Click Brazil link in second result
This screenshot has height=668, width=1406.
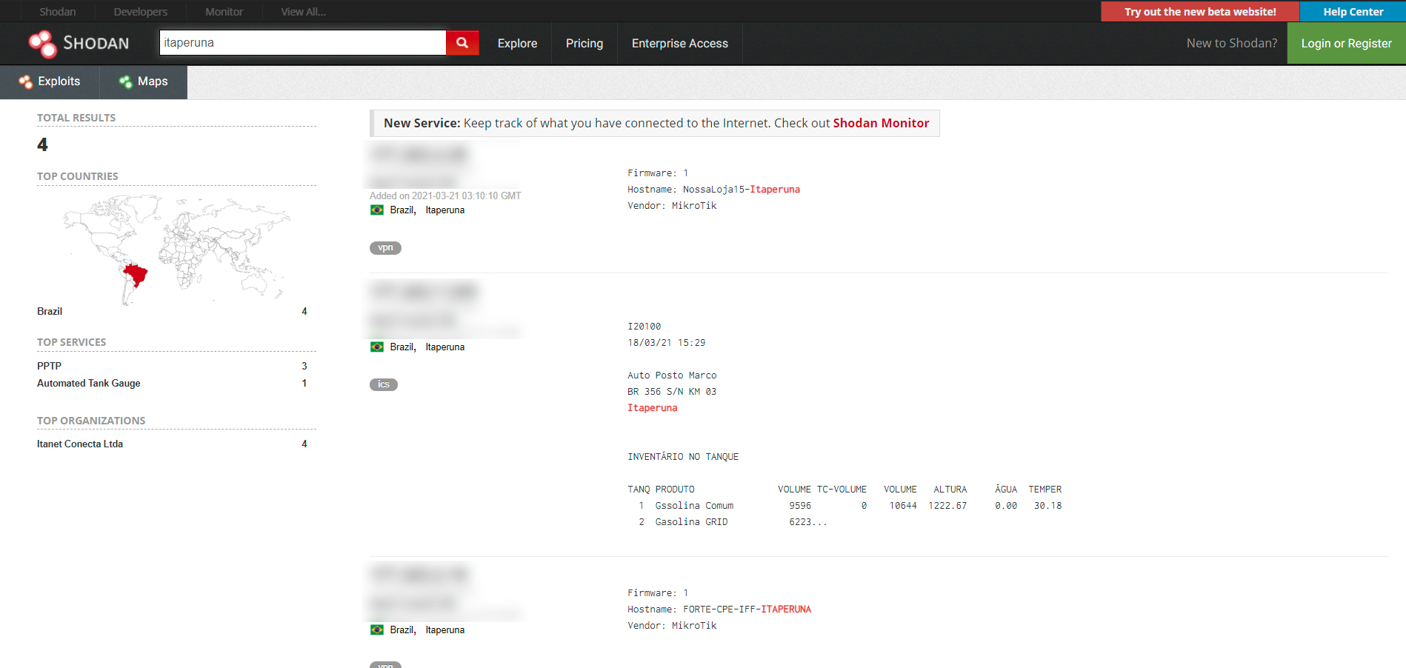pos(403,347)
